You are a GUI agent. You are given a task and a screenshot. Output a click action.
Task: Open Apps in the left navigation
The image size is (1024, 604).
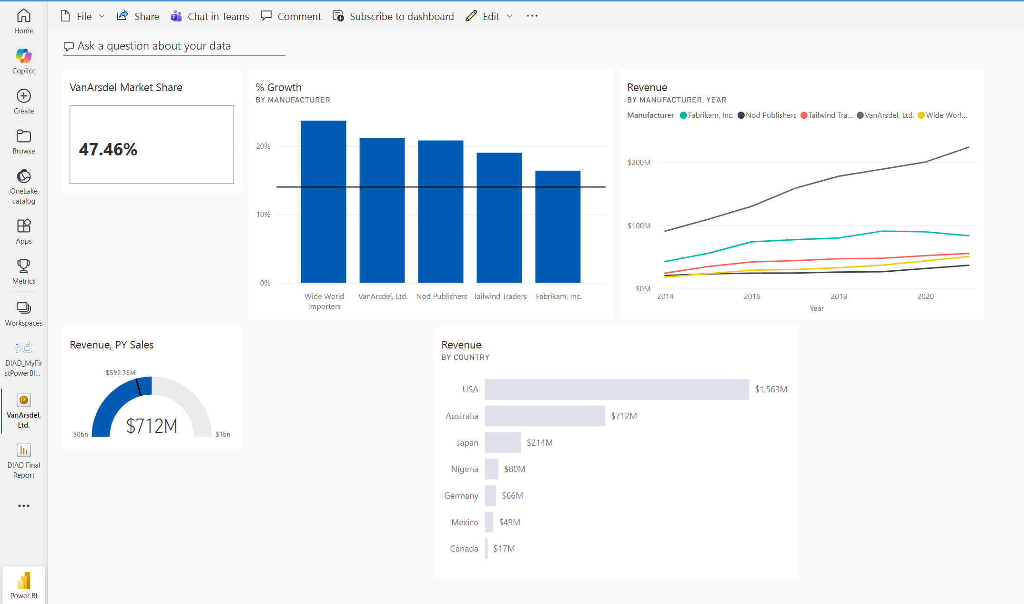pos(23,226)
